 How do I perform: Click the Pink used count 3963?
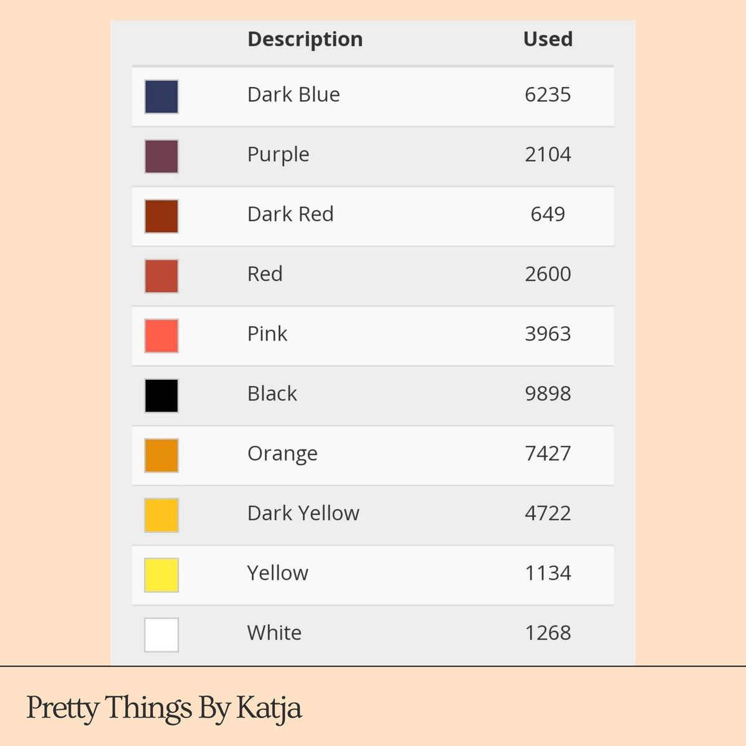click(548, 334)
